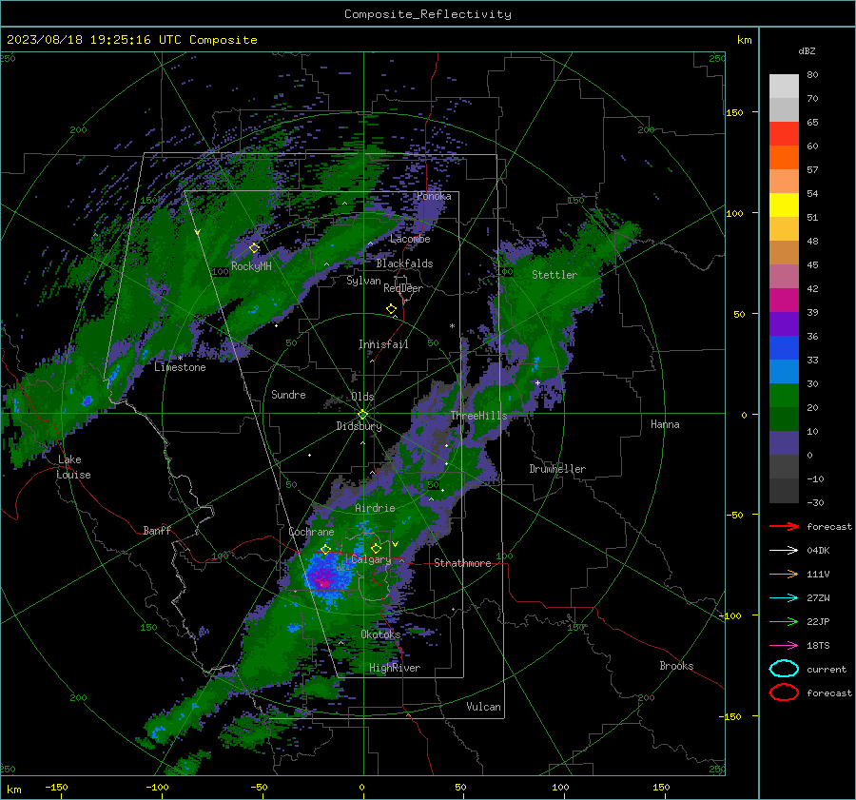Image resolution: width=856 pixels, height=800 pixels.
Task: Click the Didsbury town label
Action: pos(360,426)
